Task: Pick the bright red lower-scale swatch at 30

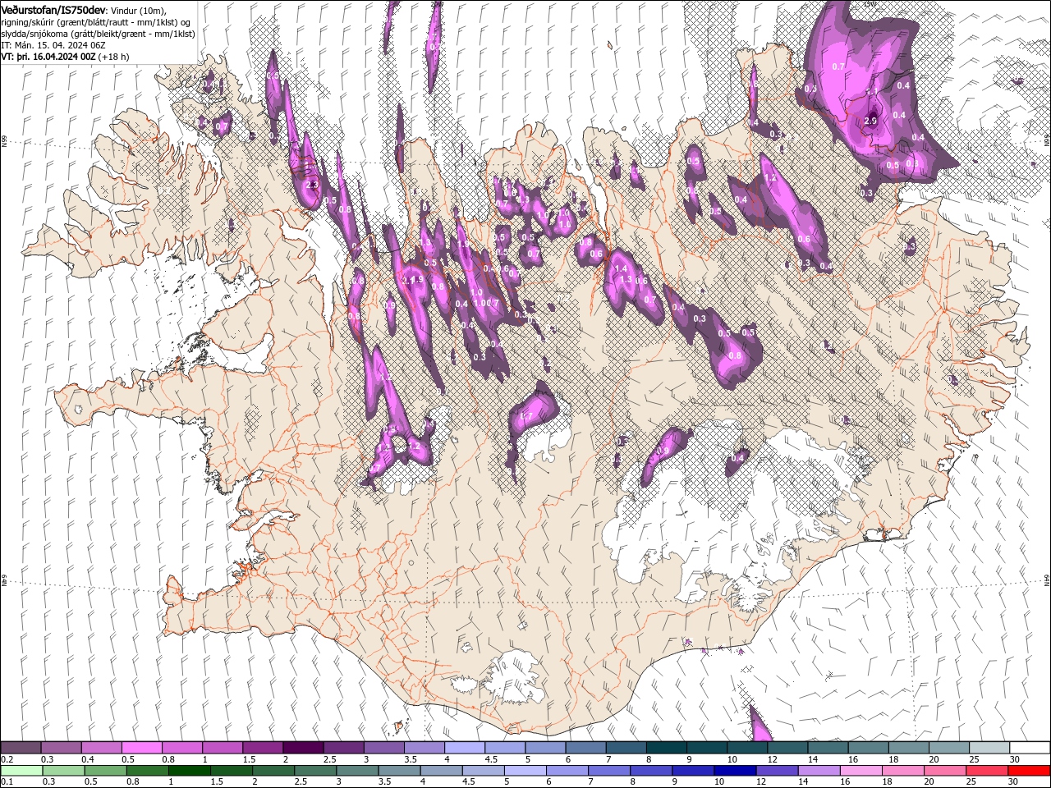Action: (1029, 771)
